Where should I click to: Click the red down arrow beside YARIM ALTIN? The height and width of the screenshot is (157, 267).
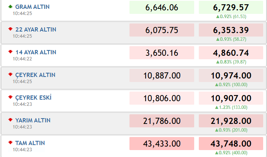tap(10, 120)
